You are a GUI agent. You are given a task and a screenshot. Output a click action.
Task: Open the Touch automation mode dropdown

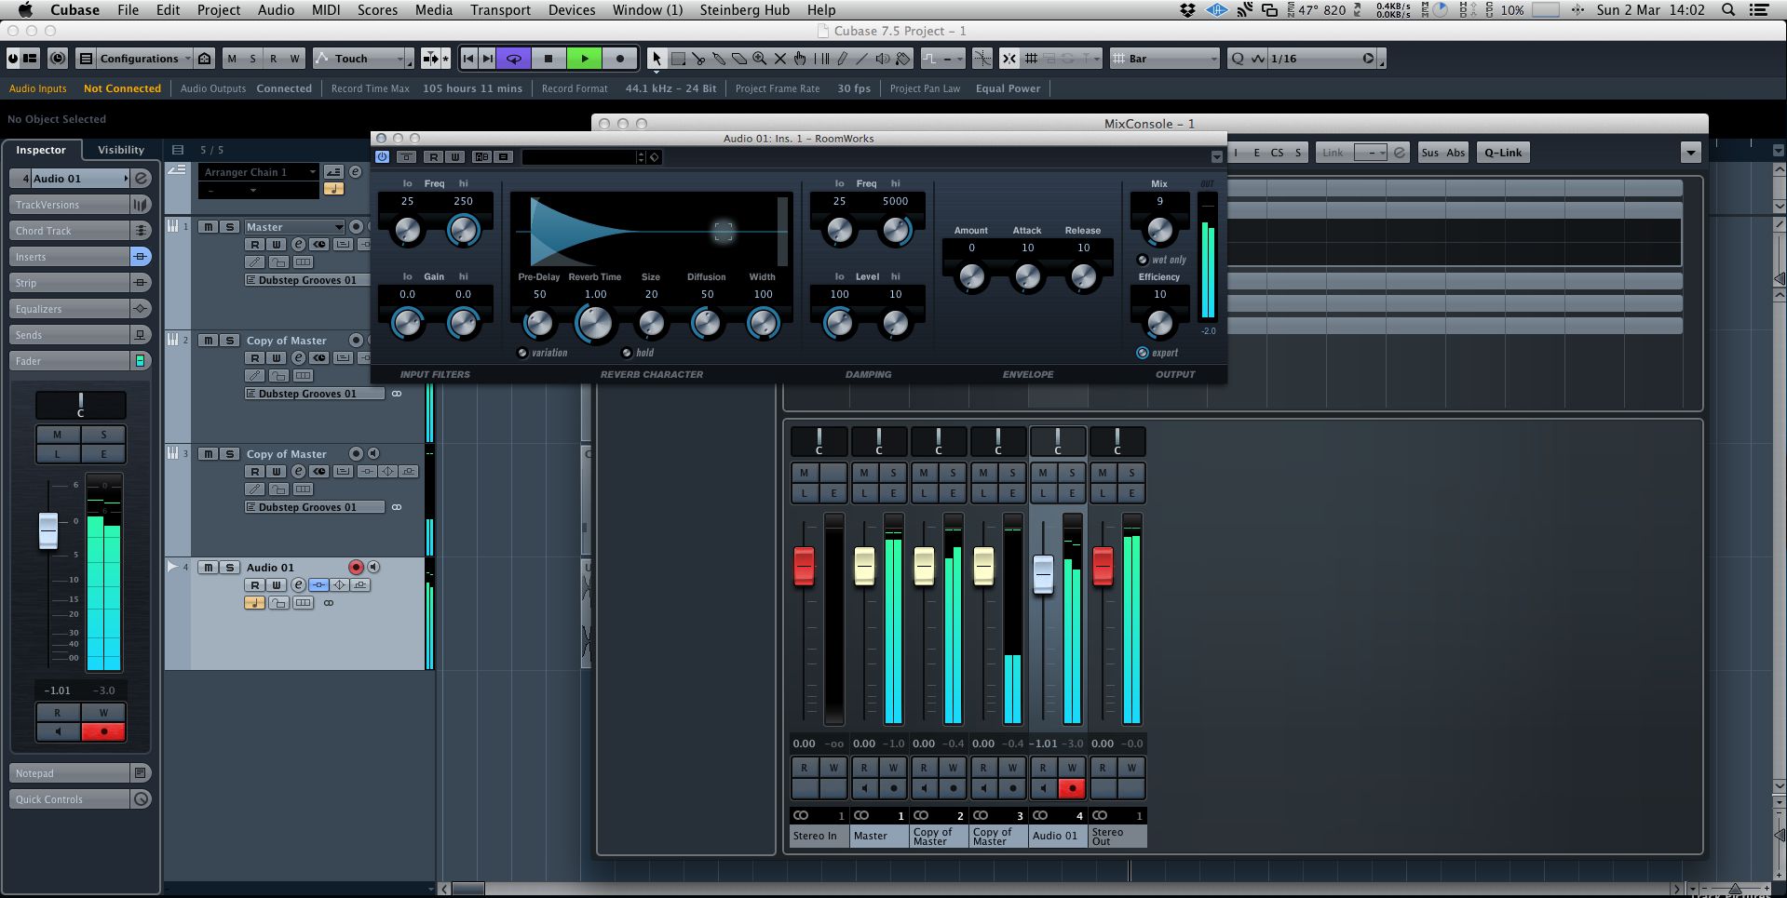(363, 59)
